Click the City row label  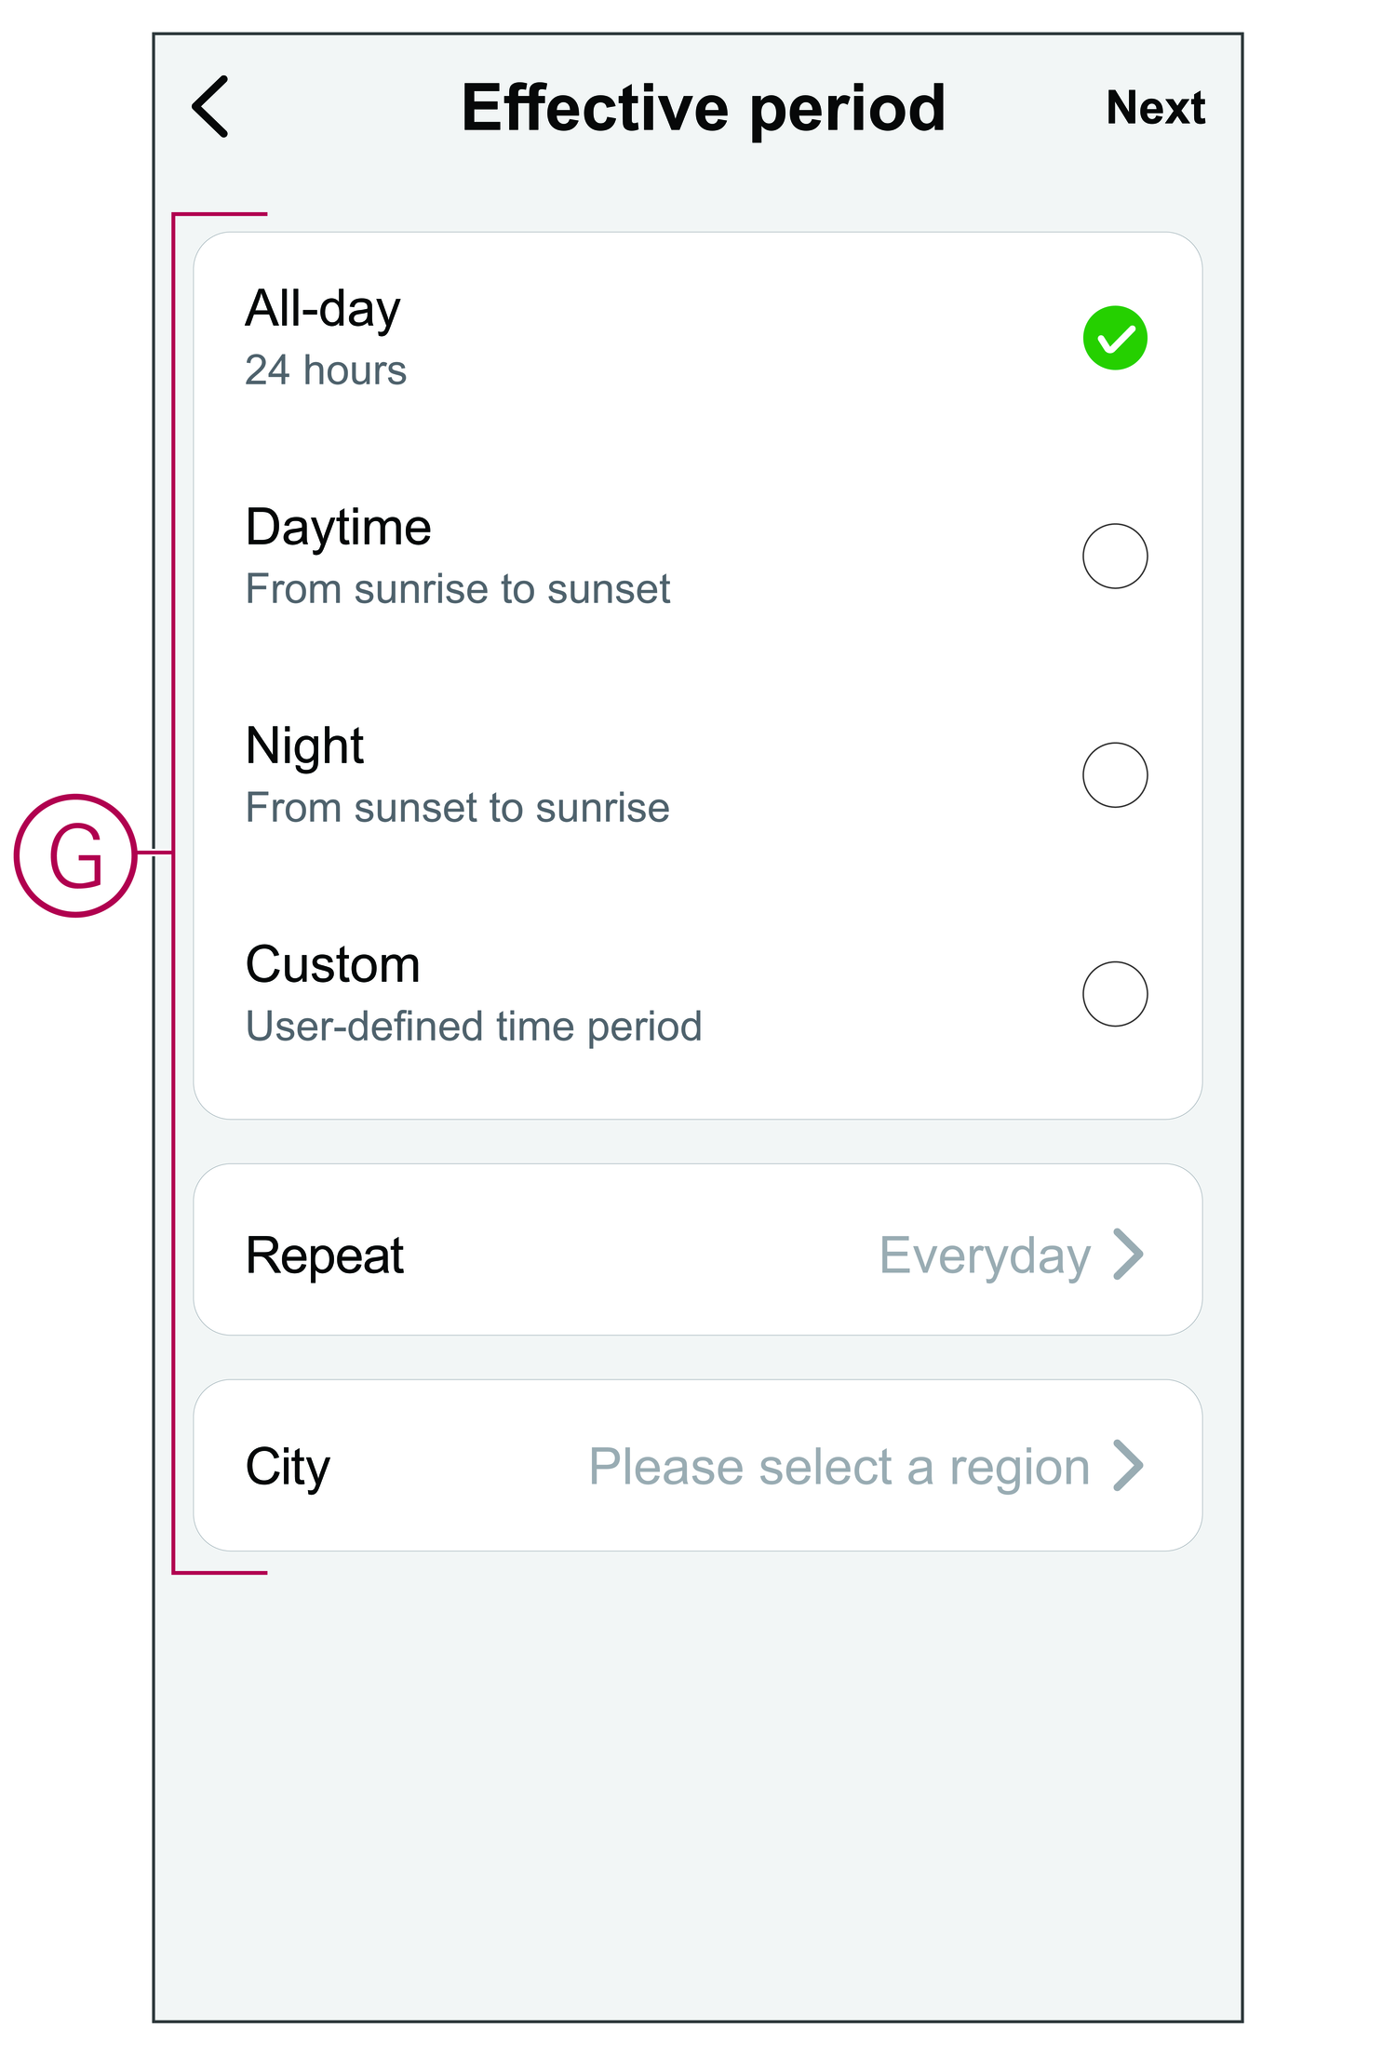[288, 1467]
